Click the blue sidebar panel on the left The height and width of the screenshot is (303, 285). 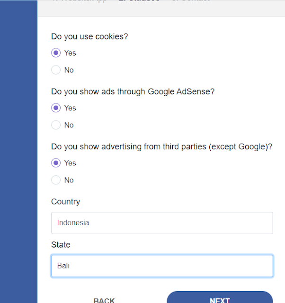[x=18, y=152]
